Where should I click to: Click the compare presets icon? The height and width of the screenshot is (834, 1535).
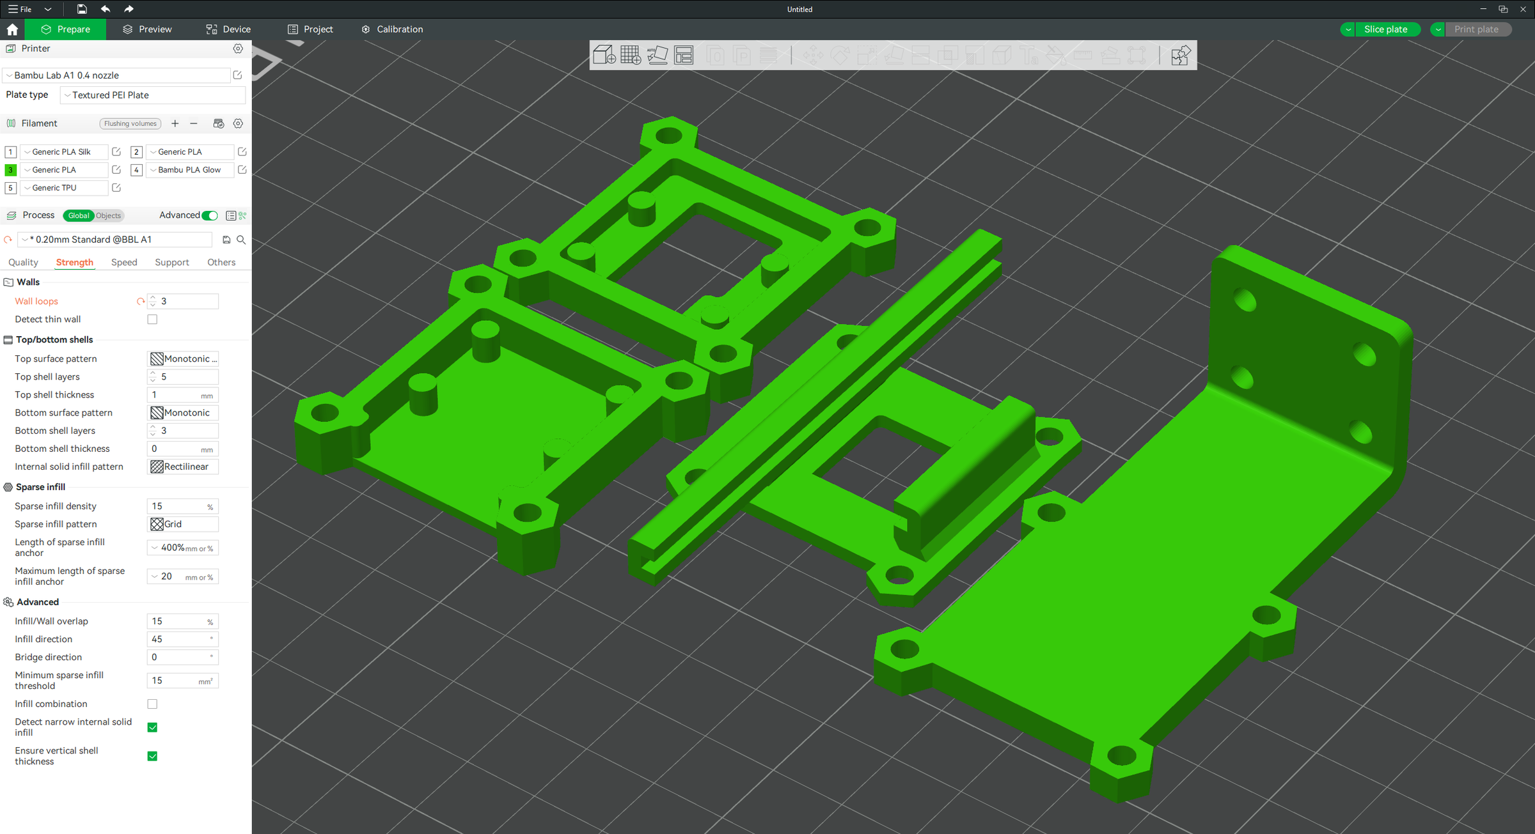(x=242, y=215)
